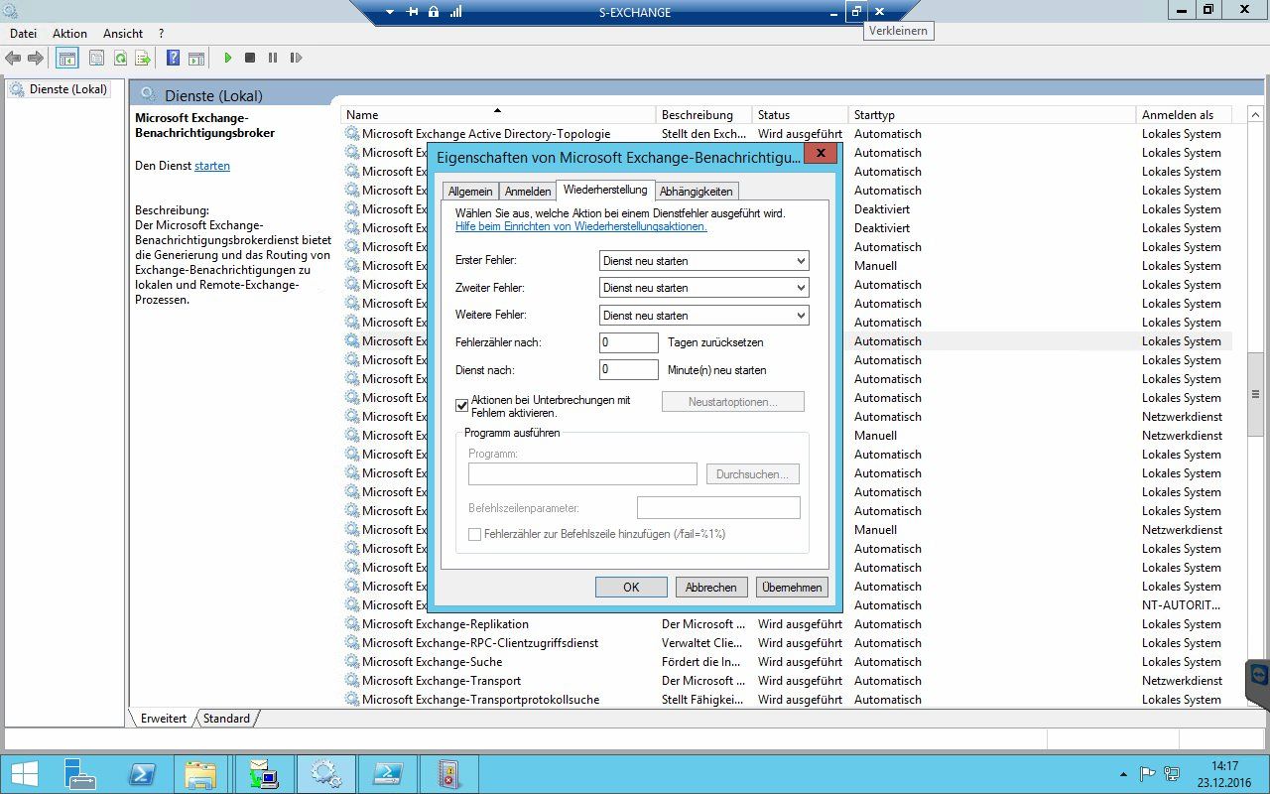Click the red book taskbar icon
This screenshot has width=1270, height=794.
point(448,774)
